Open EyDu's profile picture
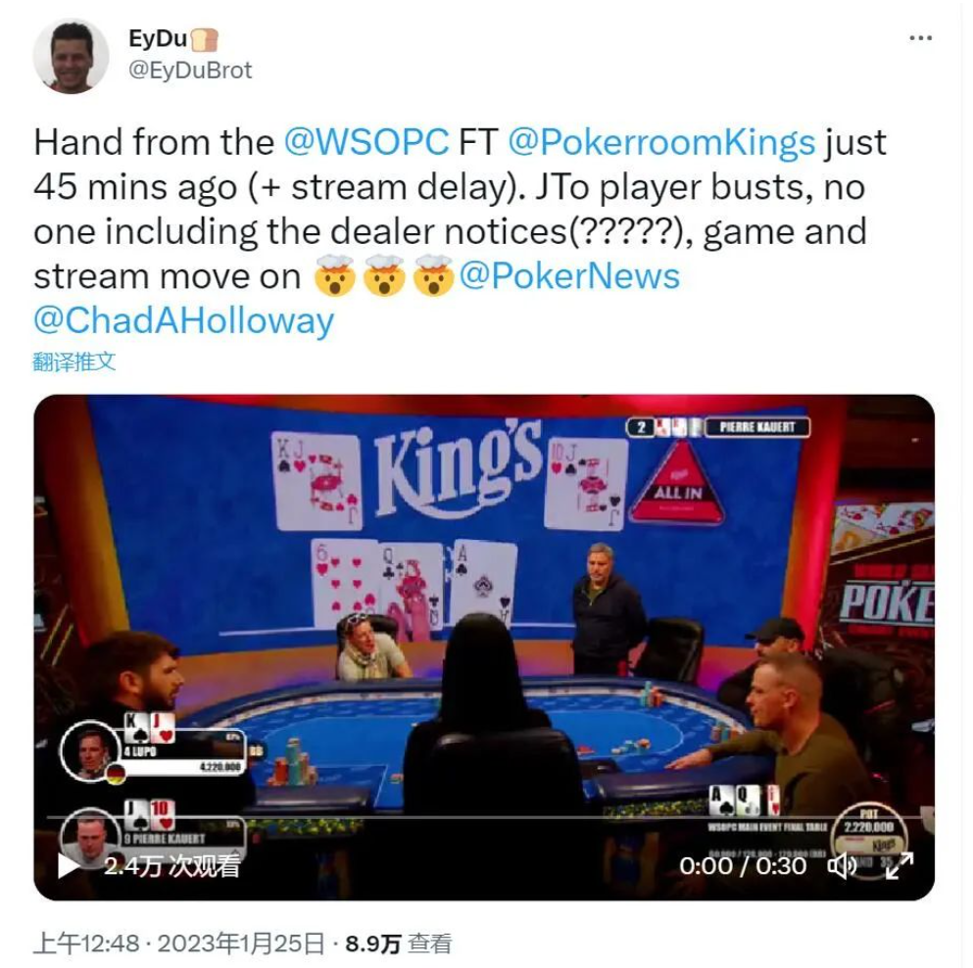Screen dimensions: 973x968 [71, 56]
